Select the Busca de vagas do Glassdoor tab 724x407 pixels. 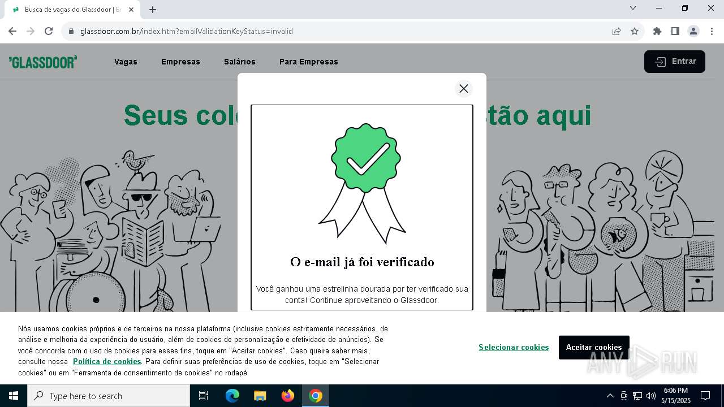tap(72, 10)
